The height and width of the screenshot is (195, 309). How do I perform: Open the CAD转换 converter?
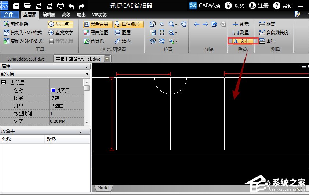pos(205,6)
